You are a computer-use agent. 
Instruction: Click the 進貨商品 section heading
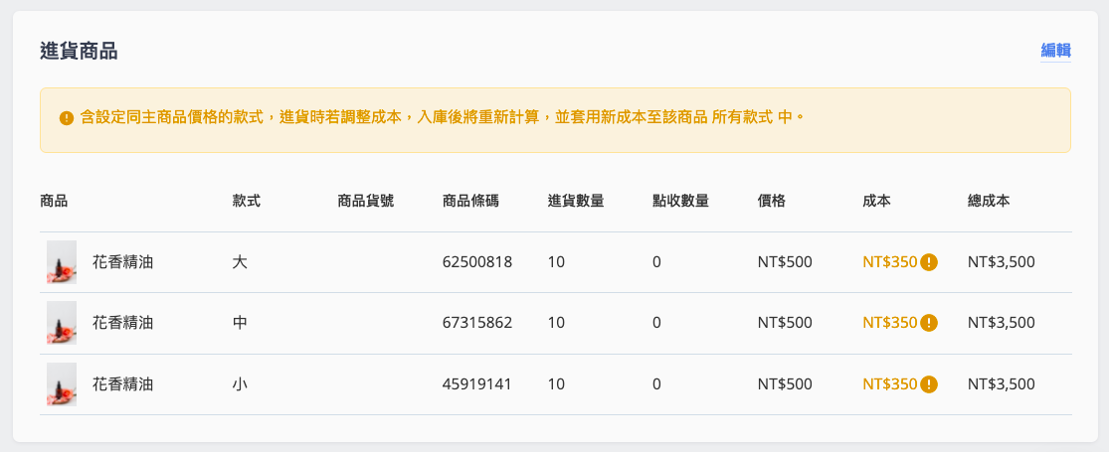[x=79, y=51]
